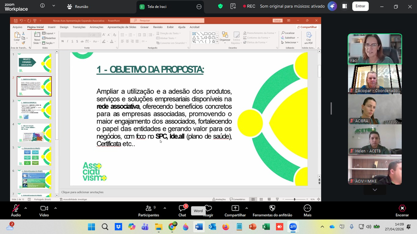Open the AI Companion sparkle icon
The image size is (417, 234).
[332, 6]
